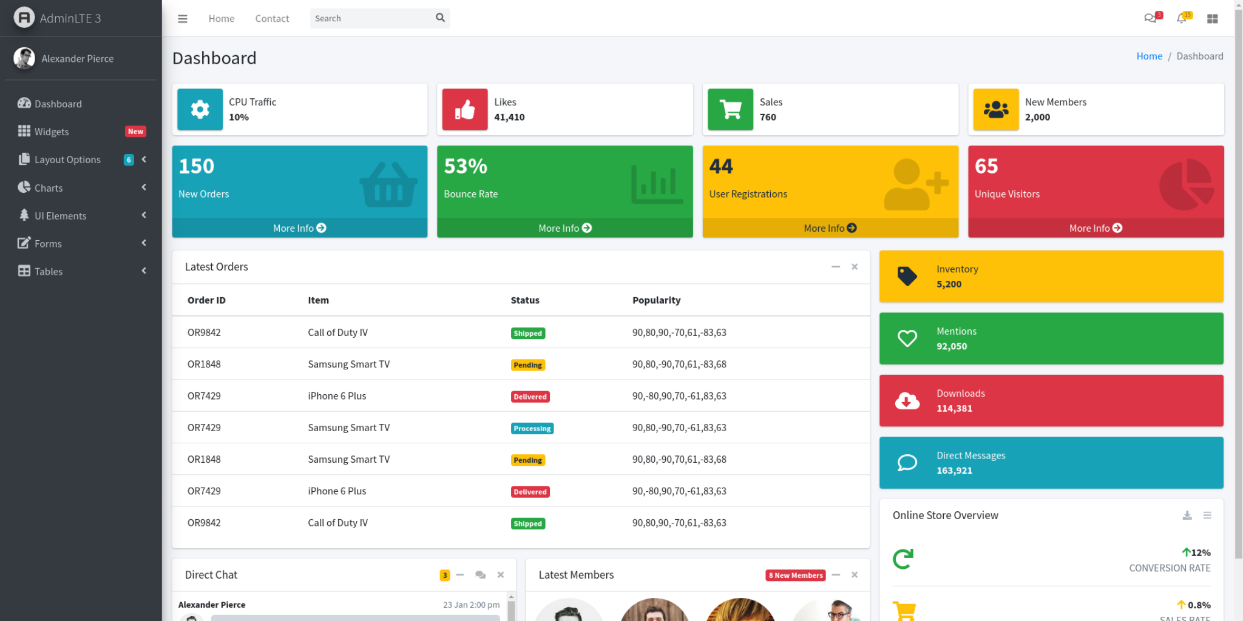Screen dimensions: 1243x621
Task: Toggle contacts icon in Direct Chat header
Action: (480, 575)
